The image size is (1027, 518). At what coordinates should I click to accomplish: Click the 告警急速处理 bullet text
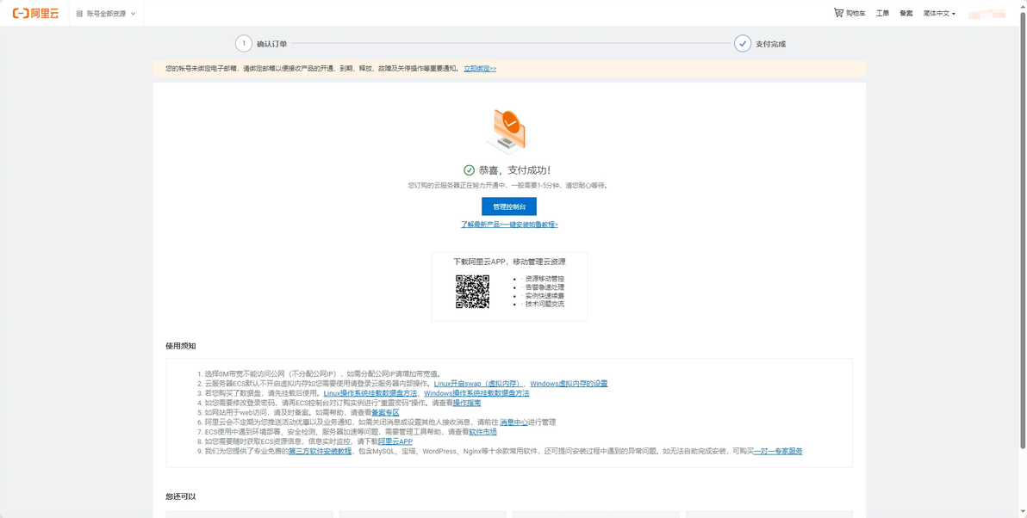click(545, 287)
